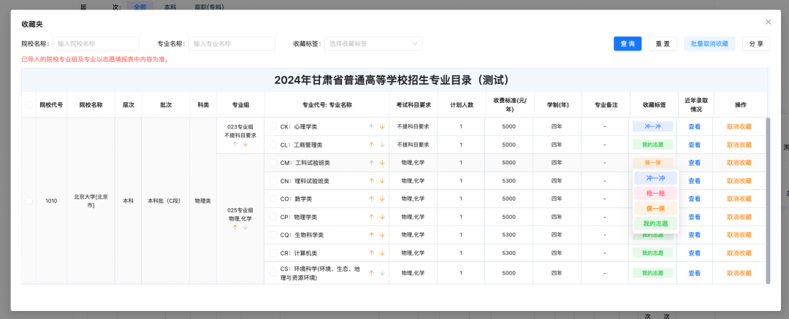Toggle the select-all checkbox in table header
This screenshot has width=789, height=319.
(x=29, y=105)
